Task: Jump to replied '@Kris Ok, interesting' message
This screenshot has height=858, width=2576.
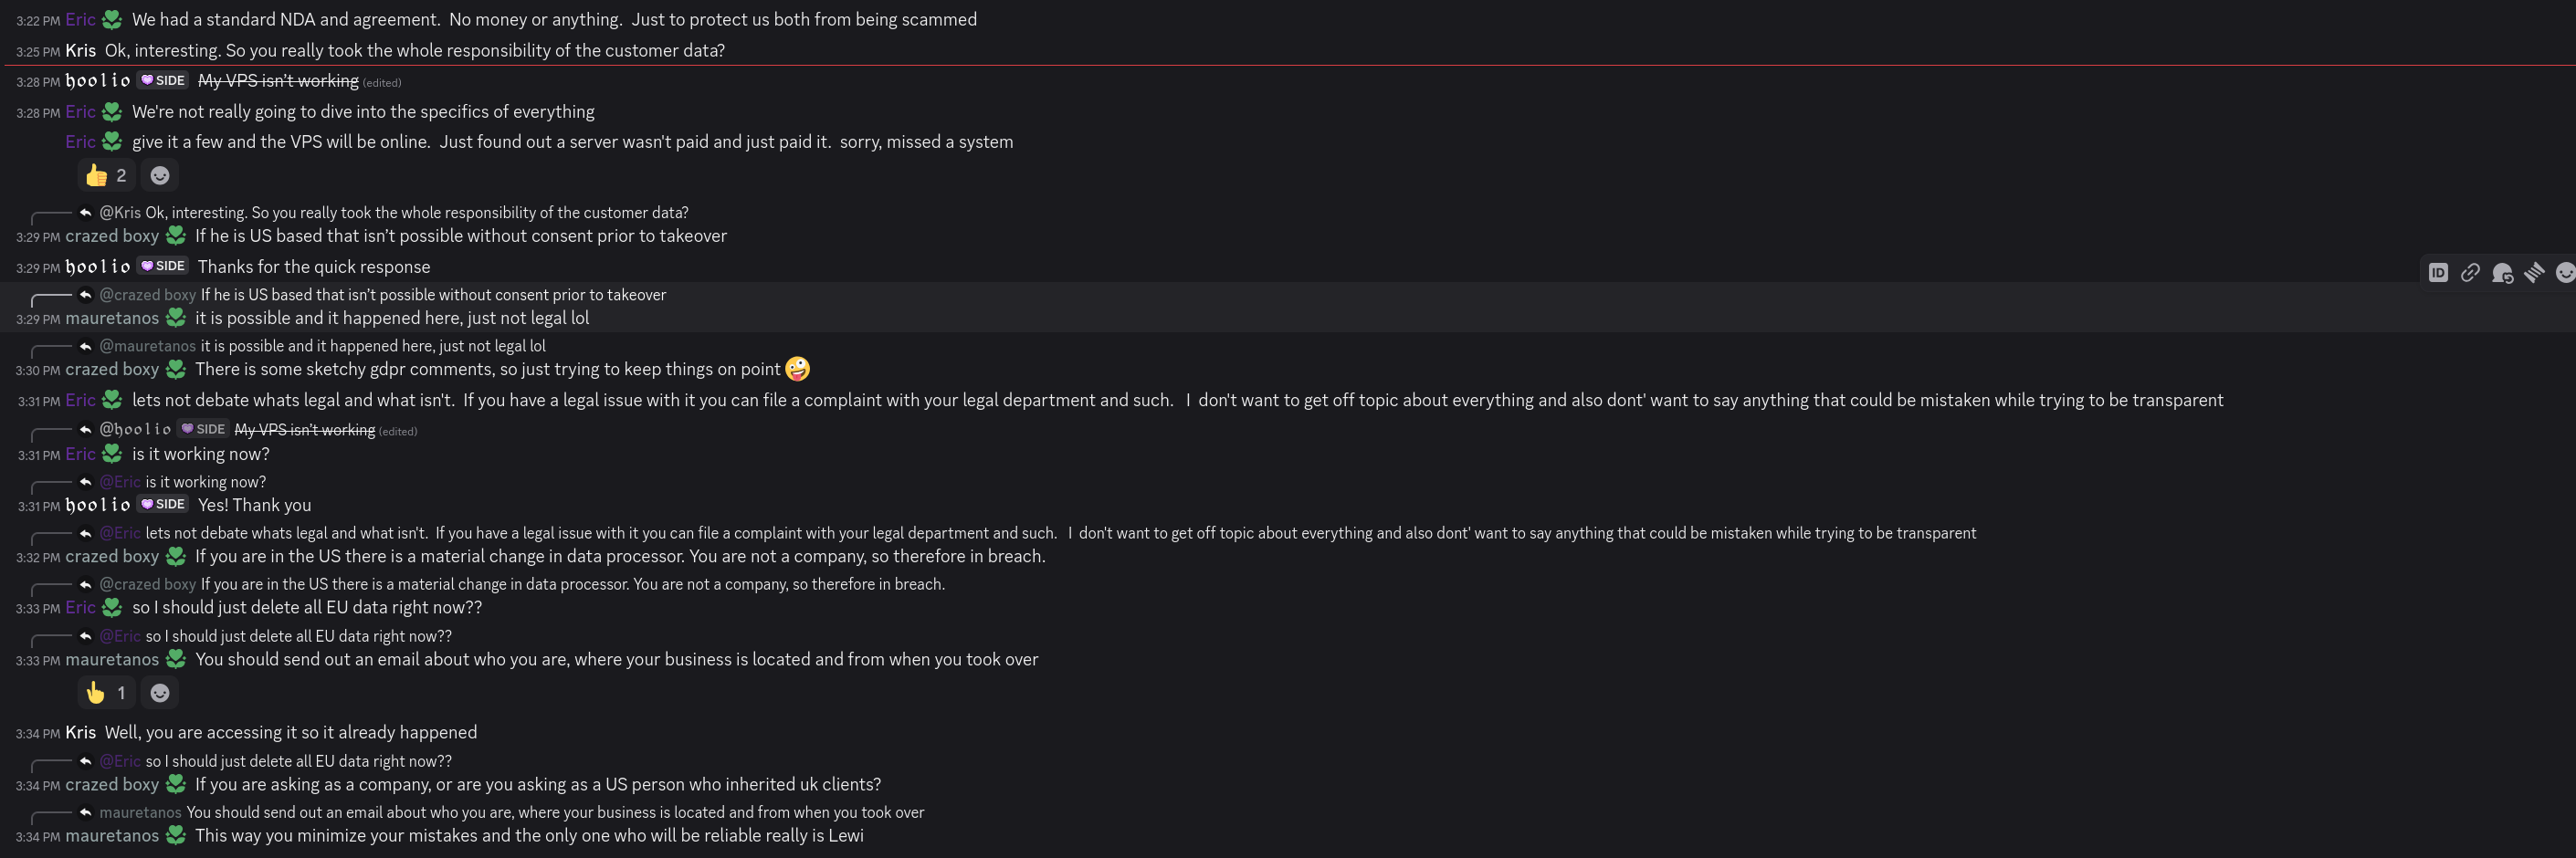Action: coord(394,213)
